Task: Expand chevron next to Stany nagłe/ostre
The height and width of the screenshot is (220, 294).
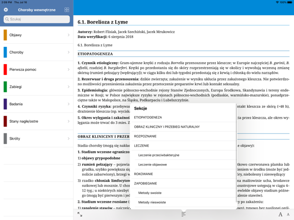Action: point(68,121)
